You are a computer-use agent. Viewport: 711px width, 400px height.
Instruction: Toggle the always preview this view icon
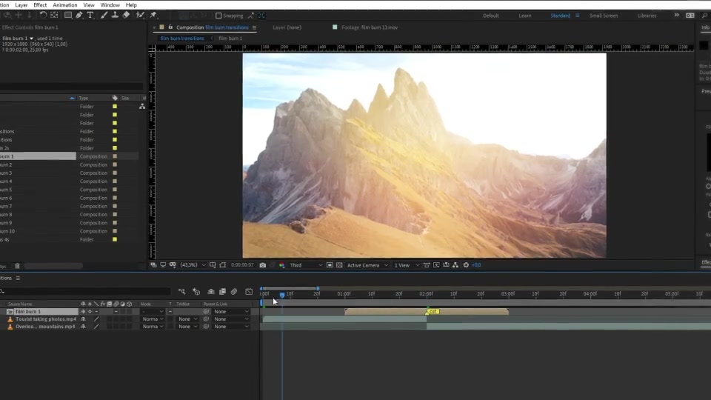coord(153,265)
